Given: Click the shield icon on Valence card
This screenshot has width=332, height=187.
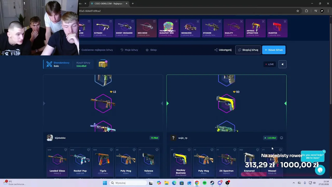Looking at the screenshot, I should (157, 150).
